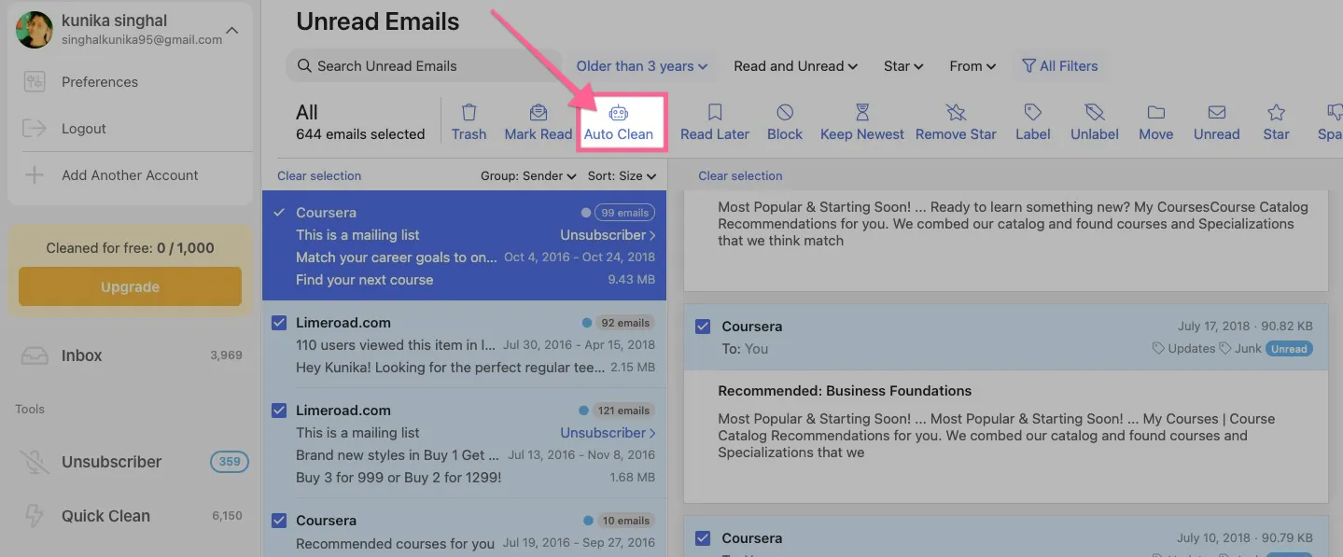Open the Recommended: Business Foundations email
1343x557 pixels.
[x=845, y=391]
